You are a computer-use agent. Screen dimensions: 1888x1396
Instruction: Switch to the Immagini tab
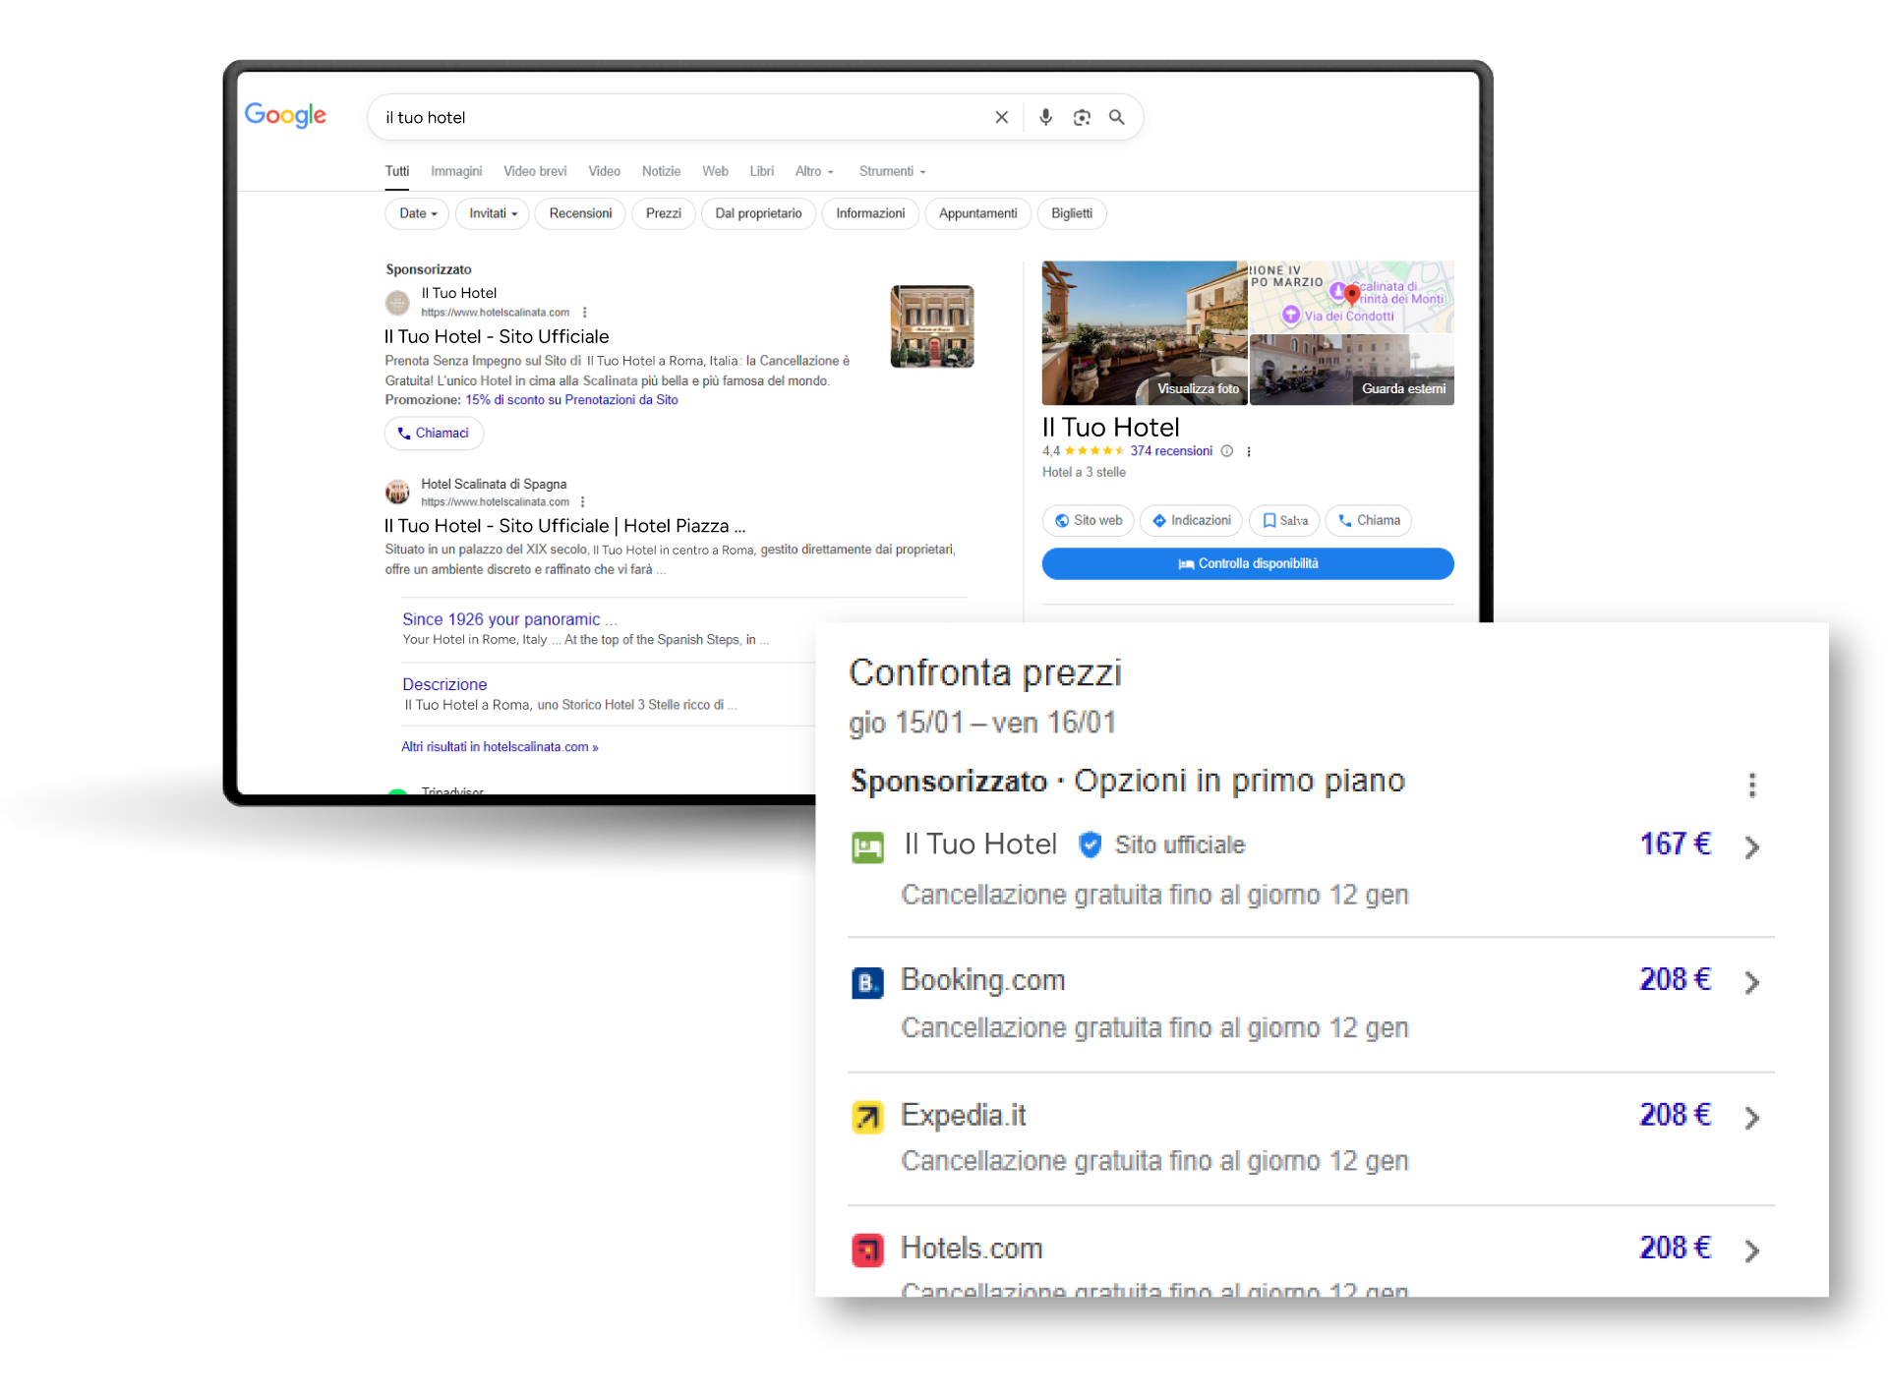pyautogui.click(x=456, y=171)
